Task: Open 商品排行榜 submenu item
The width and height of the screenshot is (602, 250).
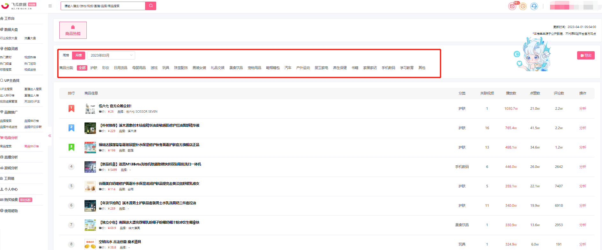Action: coord(32,146)
